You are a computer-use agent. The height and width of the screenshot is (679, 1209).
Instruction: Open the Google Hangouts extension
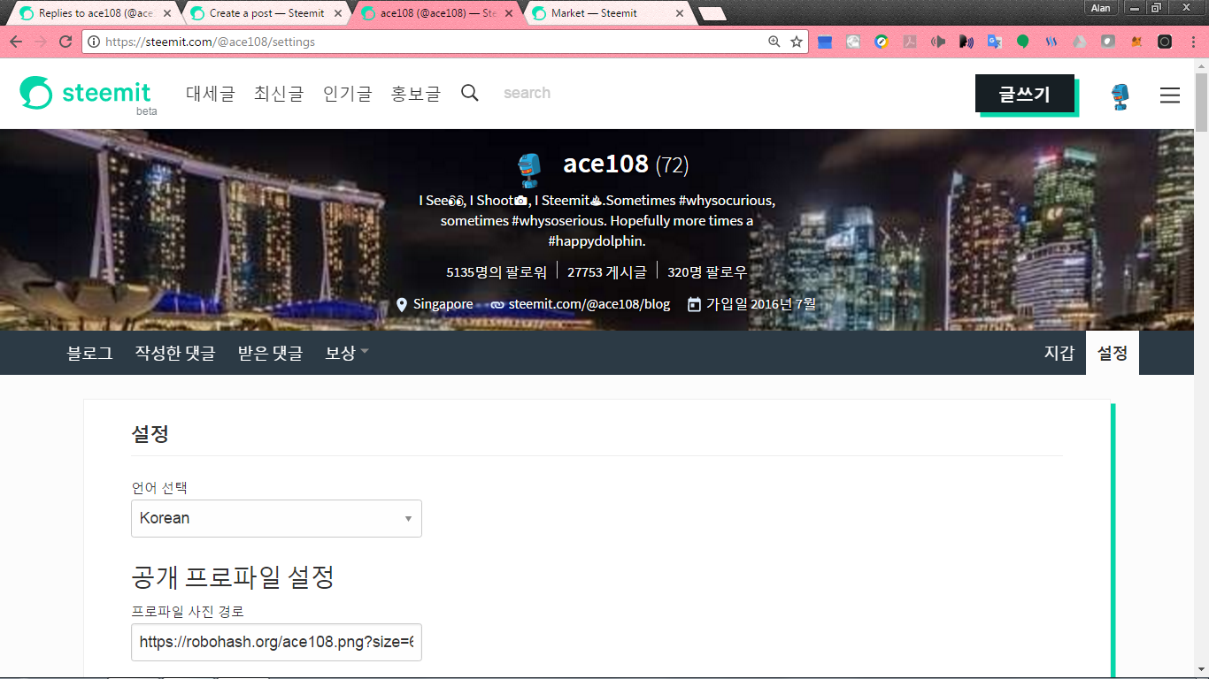click(1022, 42)
